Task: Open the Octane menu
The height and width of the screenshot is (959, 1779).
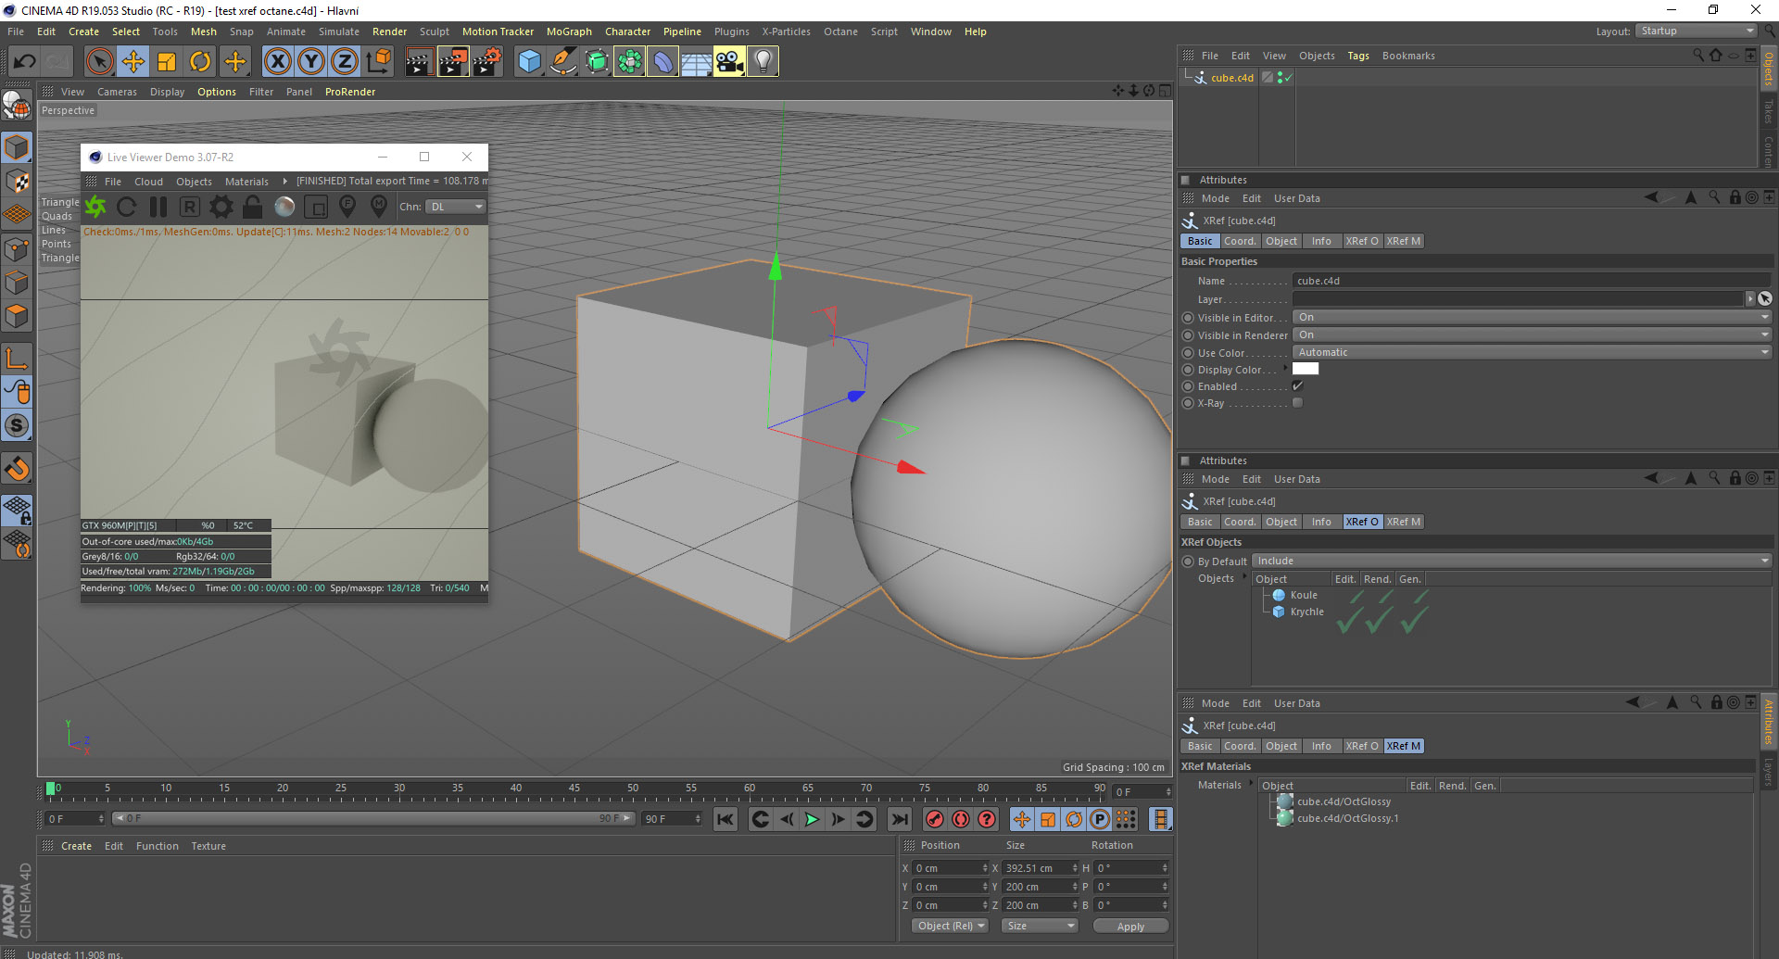Action: coord(840,32)
